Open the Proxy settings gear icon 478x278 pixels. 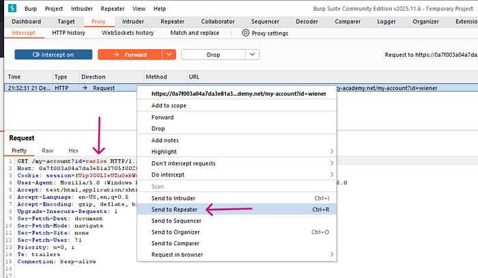click(245, 33)
